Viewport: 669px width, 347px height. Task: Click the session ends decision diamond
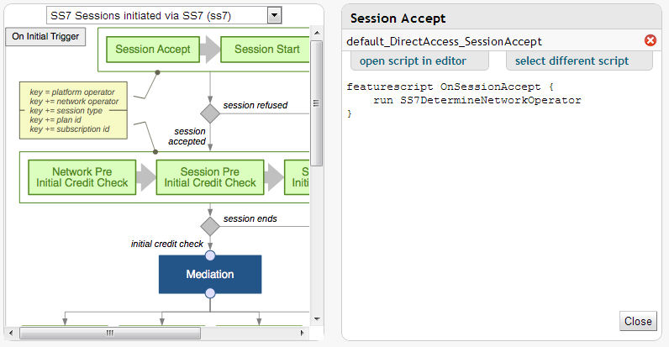point(210,226)
